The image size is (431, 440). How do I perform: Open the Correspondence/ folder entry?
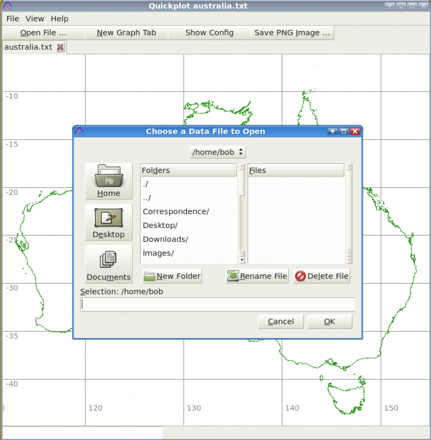coord(176,211)
